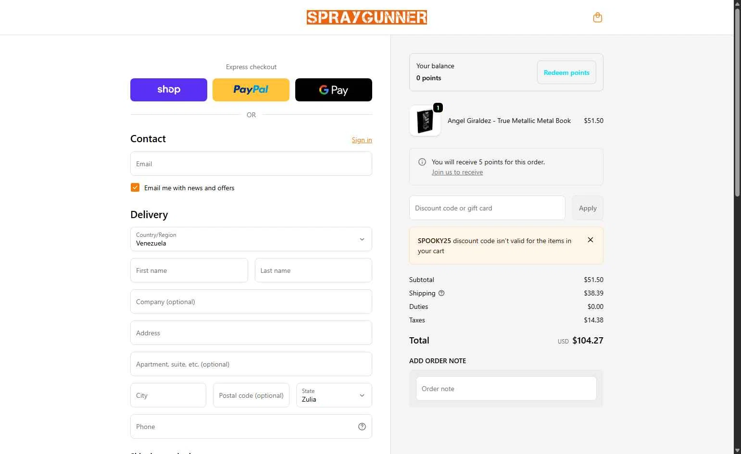
Task: Click the Join us to receive link
Action: tap(457, 172)
